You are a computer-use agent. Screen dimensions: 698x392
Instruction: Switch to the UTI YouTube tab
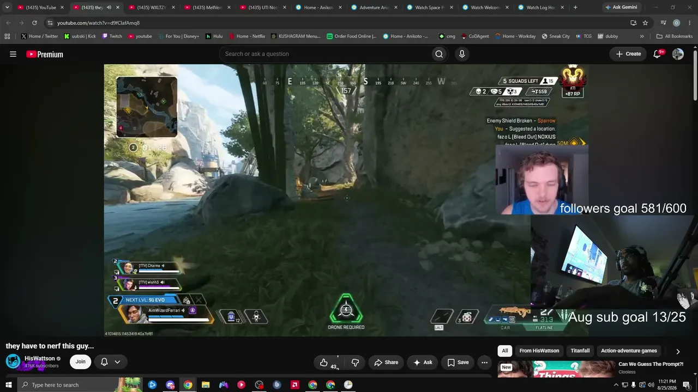[262, 8]
